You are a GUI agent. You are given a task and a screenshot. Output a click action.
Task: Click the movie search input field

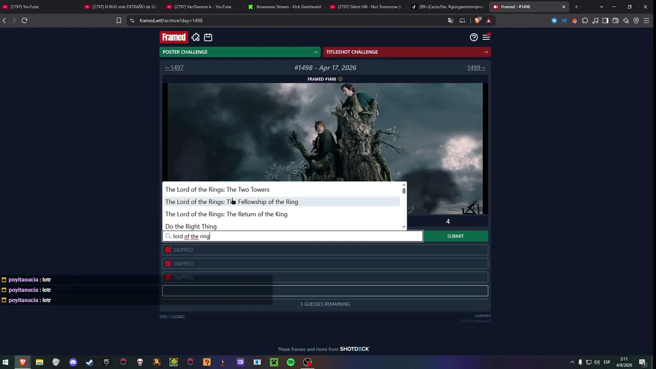tap(293, 236)
